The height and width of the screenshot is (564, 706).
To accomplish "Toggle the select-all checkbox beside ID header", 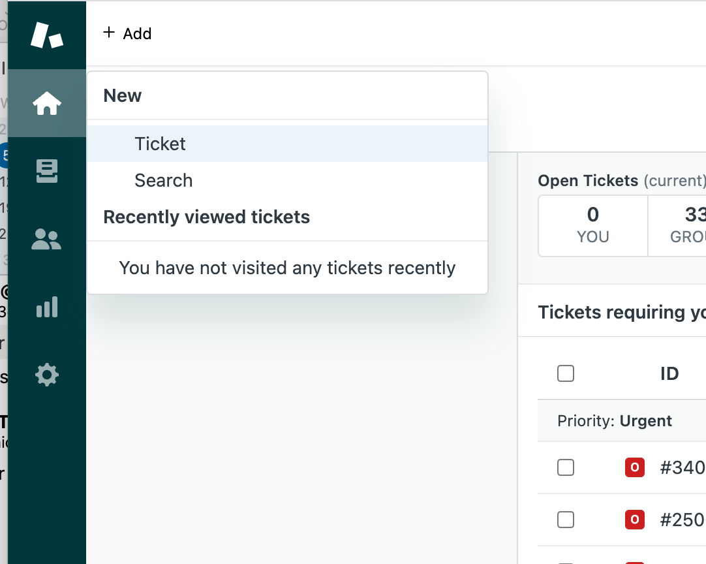I will [566, 373].
